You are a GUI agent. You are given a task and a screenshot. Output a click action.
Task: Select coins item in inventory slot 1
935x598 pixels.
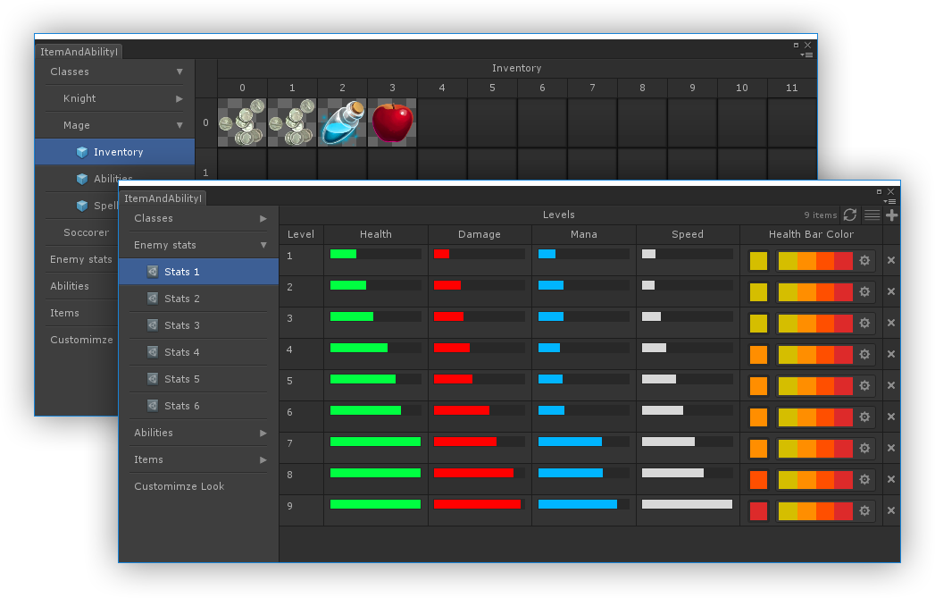point(292,122)
